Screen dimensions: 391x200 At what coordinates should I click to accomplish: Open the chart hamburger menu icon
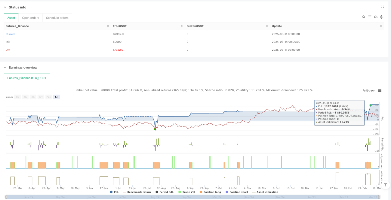[x=380, y=90]
